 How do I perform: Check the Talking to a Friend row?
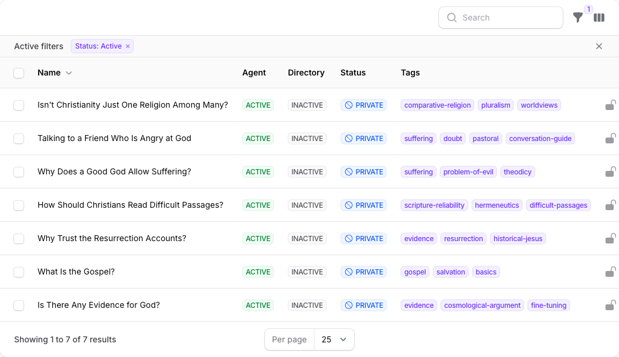coord(19,139)
